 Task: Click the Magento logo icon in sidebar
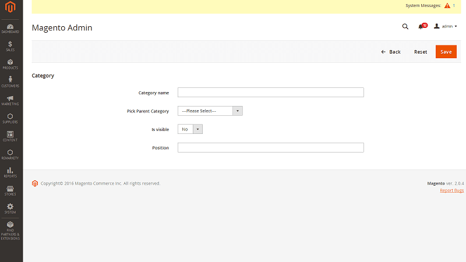tap(10, 9)
